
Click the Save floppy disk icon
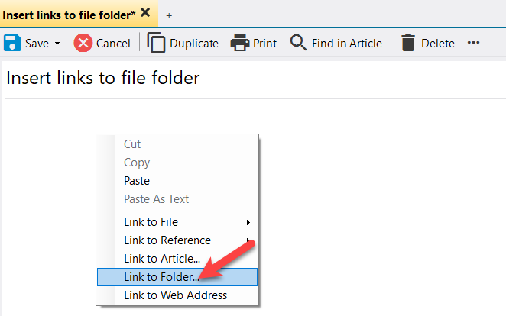click(x=12, y=43)
